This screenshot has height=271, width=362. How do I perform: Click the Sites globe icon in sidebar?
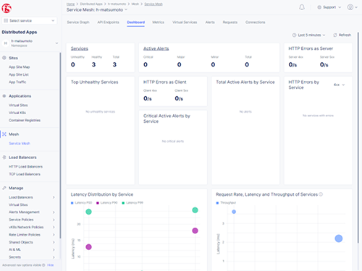[x=4, y=58]
